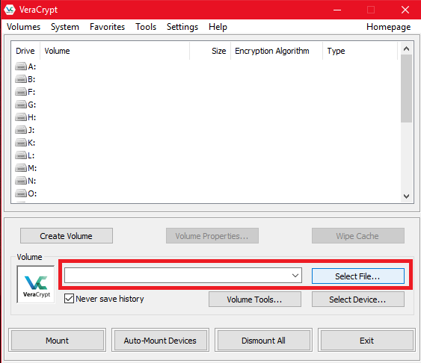Click the drive list scrollbar thumb

tap(406, 88)
